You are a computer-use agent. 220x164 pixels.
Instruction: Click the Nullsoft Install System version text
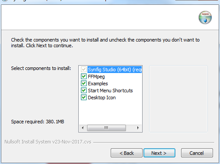tap(48, 142)
